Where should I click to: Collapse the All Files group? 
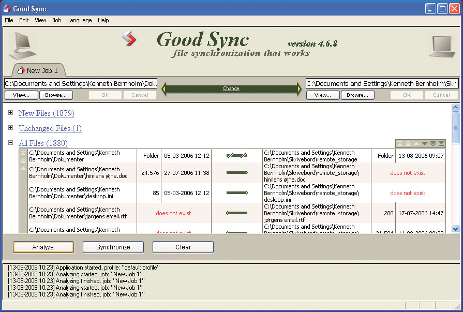(10, 143)
